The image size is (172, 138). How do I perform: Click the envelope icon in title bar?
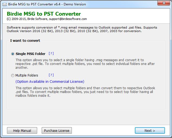click(x=5, y=4)
